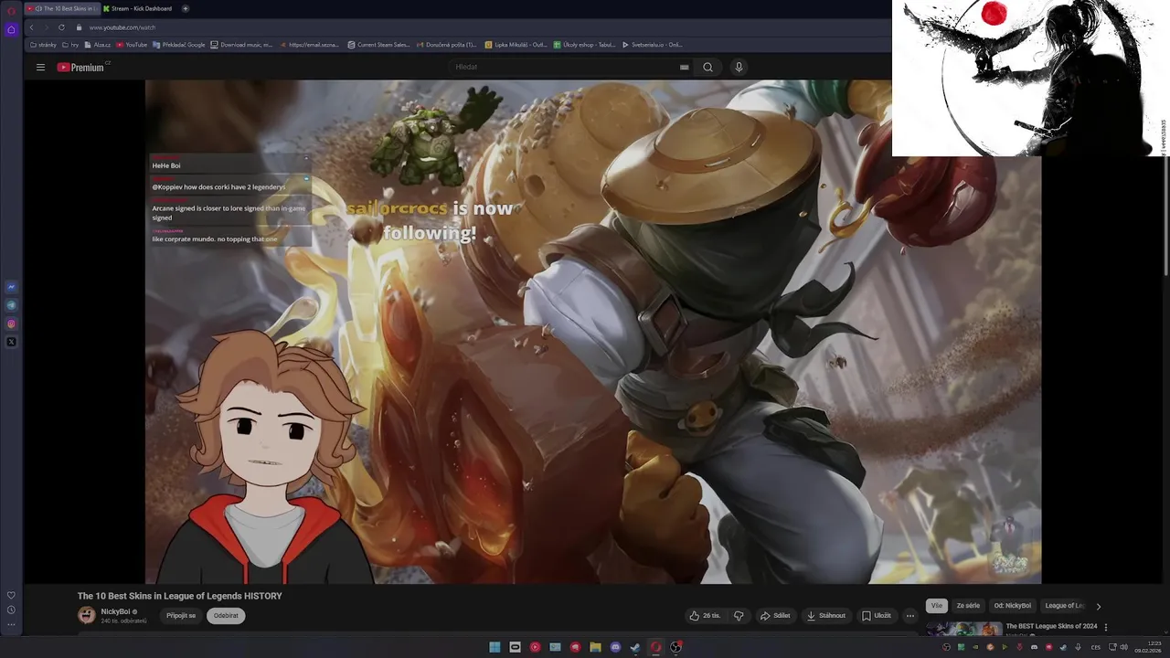The width and height of the screenshot is (1170, 658).
Task: Open Instagram in the sidebar
Action: click(11, 324)
